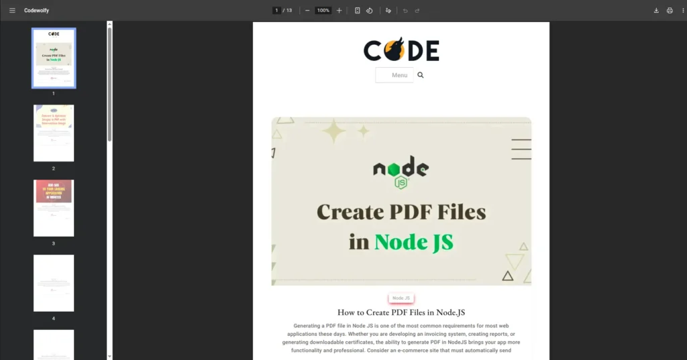This screenshot has width=687, height=360.
Task: Click the green 'Node JS' banner text
Action: pyautogui.click(x=414, y=242)
